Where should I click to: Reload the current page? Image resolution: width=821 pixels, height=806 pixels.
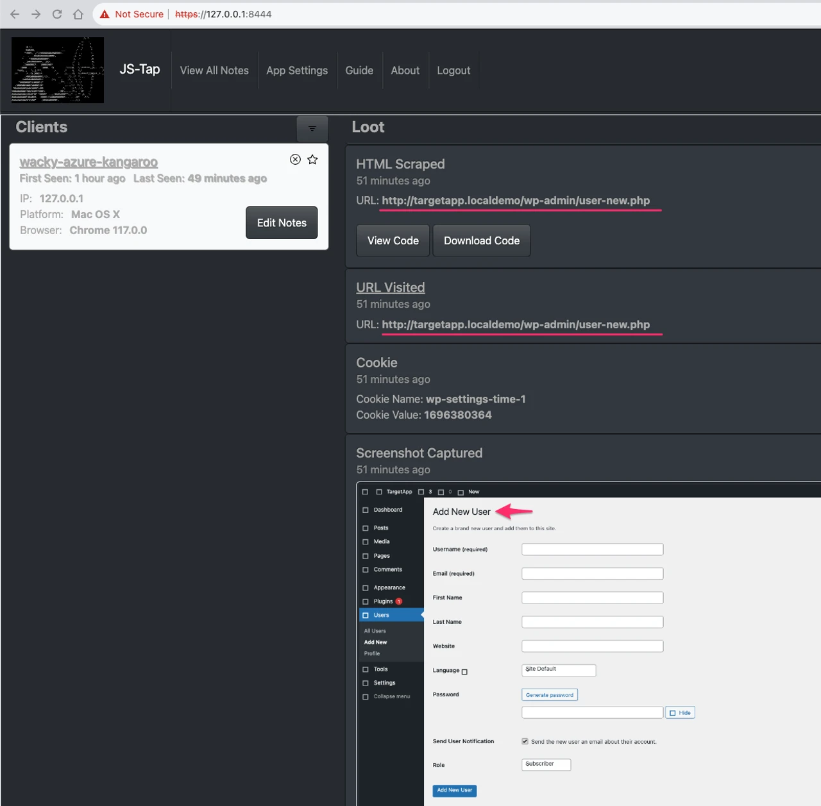(57, 14)
